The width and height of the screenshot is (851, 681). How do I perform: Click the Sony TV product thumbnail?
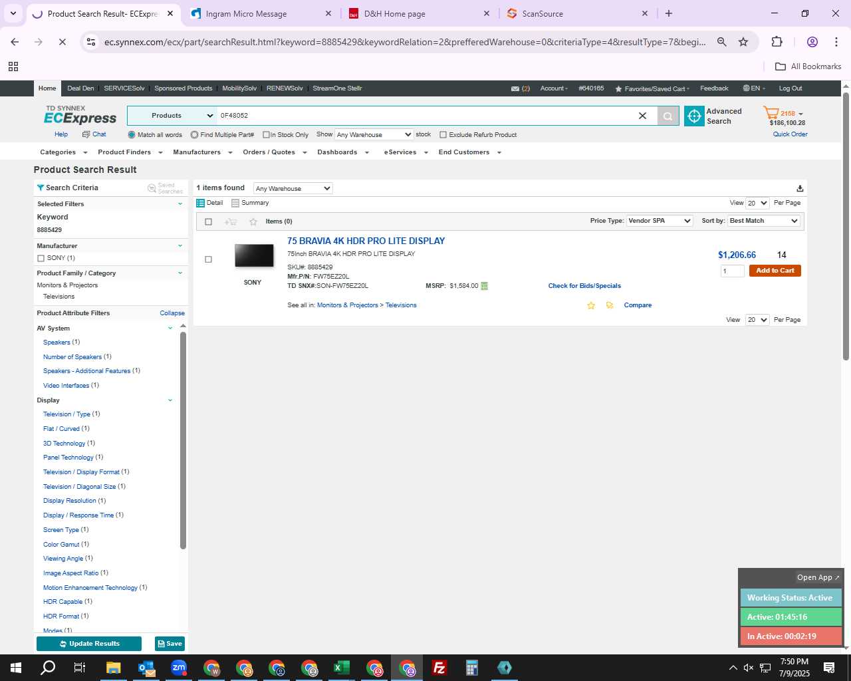coord(254,255)
